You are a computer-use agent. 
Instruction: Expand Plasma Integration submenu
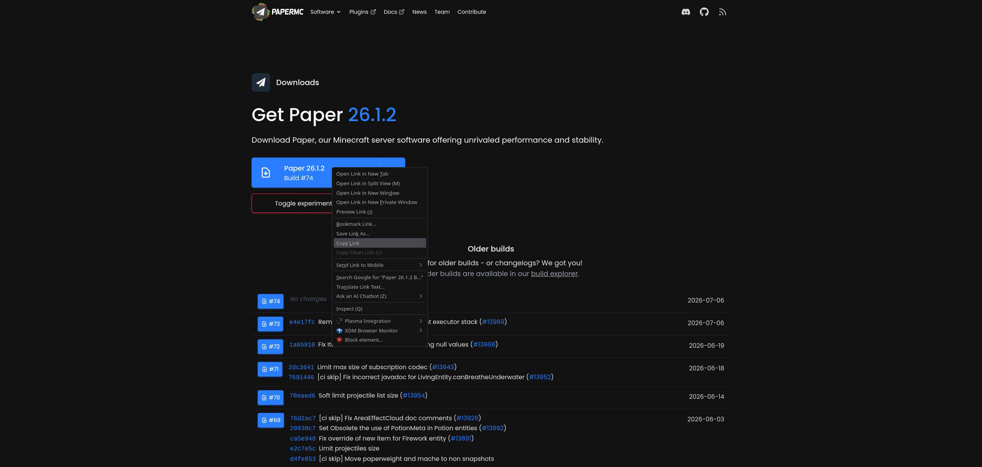point(379,321)
